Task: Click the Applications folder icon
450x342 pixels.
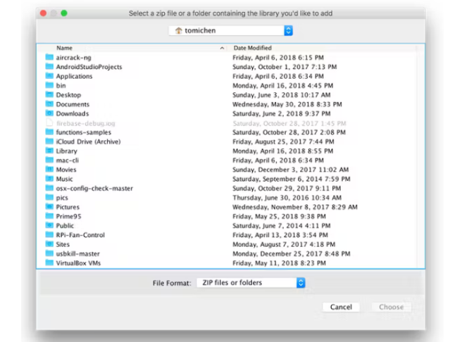Action: (x=49, y=76)
